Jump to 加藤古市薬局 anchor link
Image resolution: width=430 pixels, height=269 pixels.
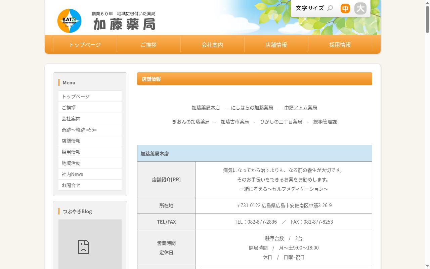[235, 122]
